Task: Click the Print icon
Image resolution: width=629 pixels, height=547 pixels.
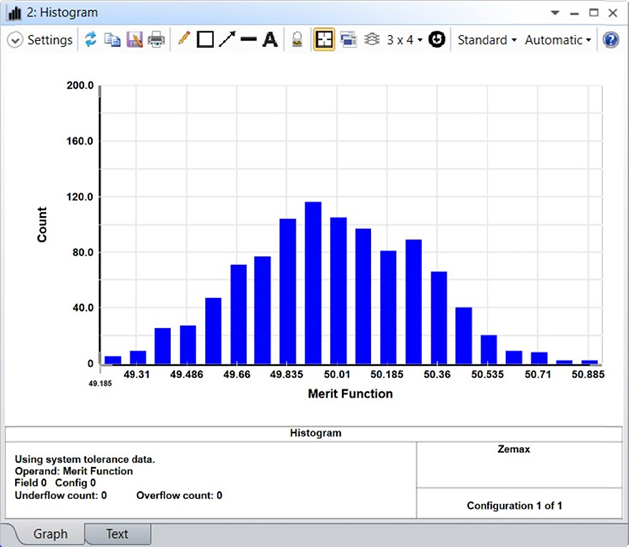Action: click(156, 39)
